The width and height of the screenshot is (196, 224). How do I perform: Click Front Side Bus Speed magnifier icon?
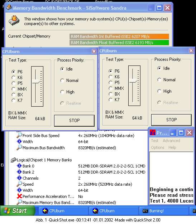pyautogui.click(x=19, y=135)
